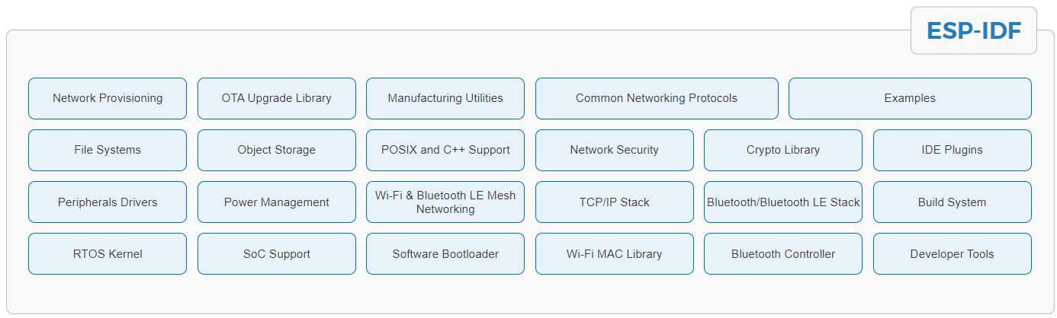Screen dimensions: 1057x318
Task: Click the Bluetooth/Bluetooth LE Stack box
Action: point(783,202)
